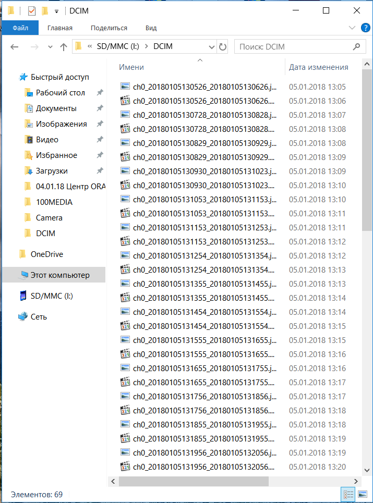Sort files by Дата изменения column

tap(318, 67)
